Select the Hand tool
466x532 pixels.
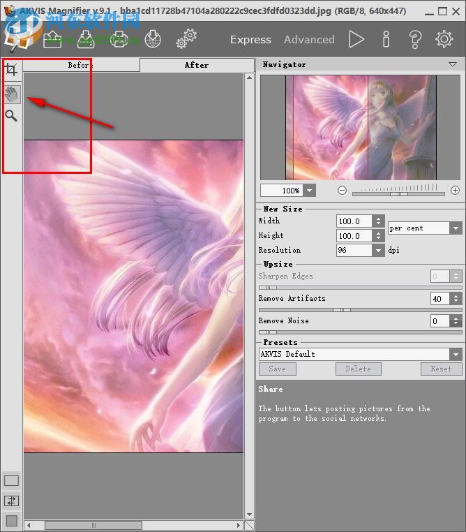coord(12,94)
